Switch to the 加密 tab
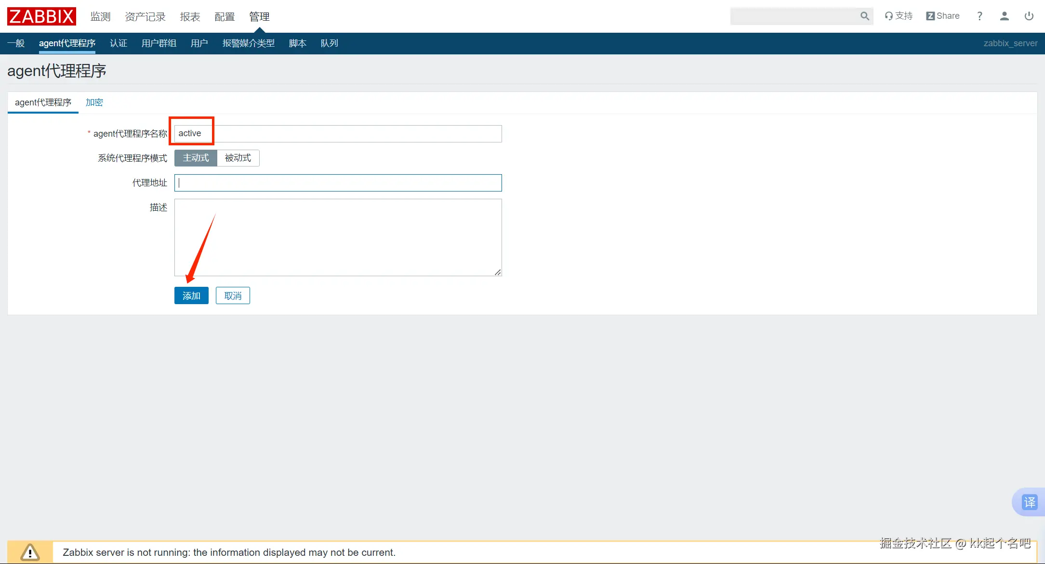The height and width of the screenshot is (564, 1045). [94, 103]
